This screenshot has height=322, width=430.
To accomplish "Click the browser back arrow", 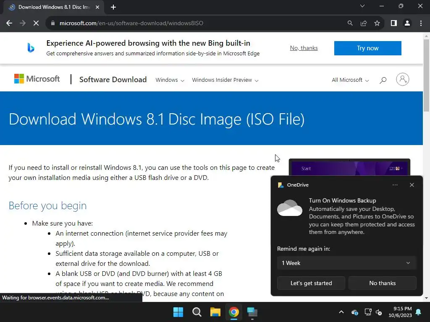I will coord(9,23).
